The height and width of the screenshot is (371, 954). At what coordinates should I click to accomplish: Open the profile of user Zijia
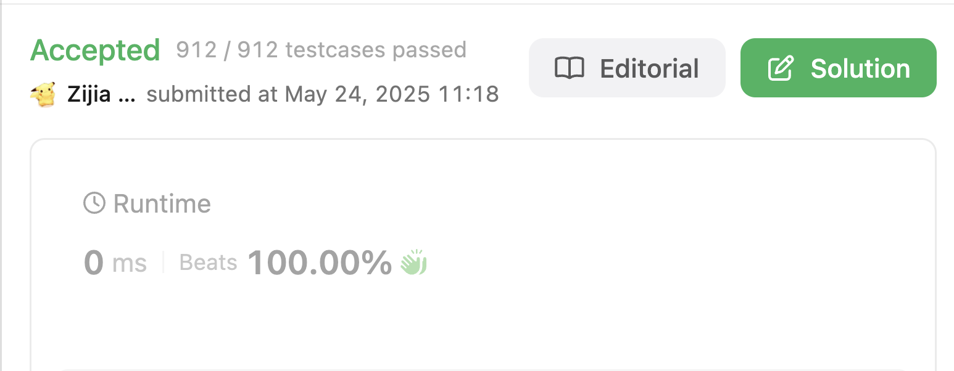point(101,95)
